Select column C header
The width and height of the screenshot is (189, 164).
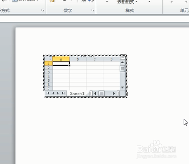pos(94,59)
